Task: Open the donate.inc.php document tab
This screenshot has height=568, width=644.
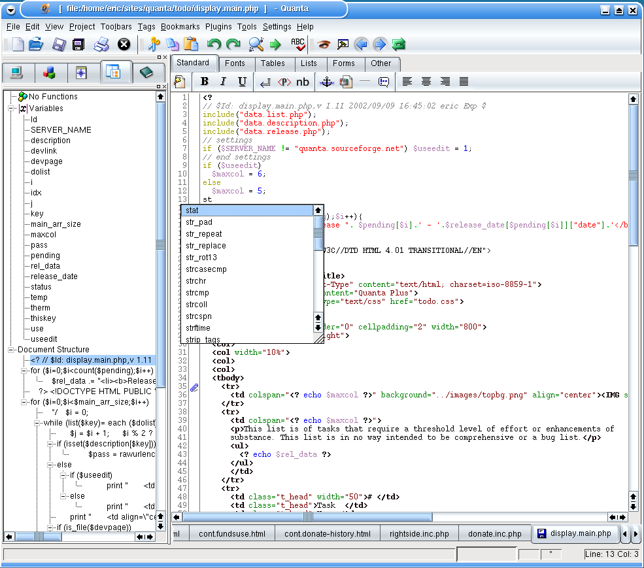Action: click(x=494, y=534)
